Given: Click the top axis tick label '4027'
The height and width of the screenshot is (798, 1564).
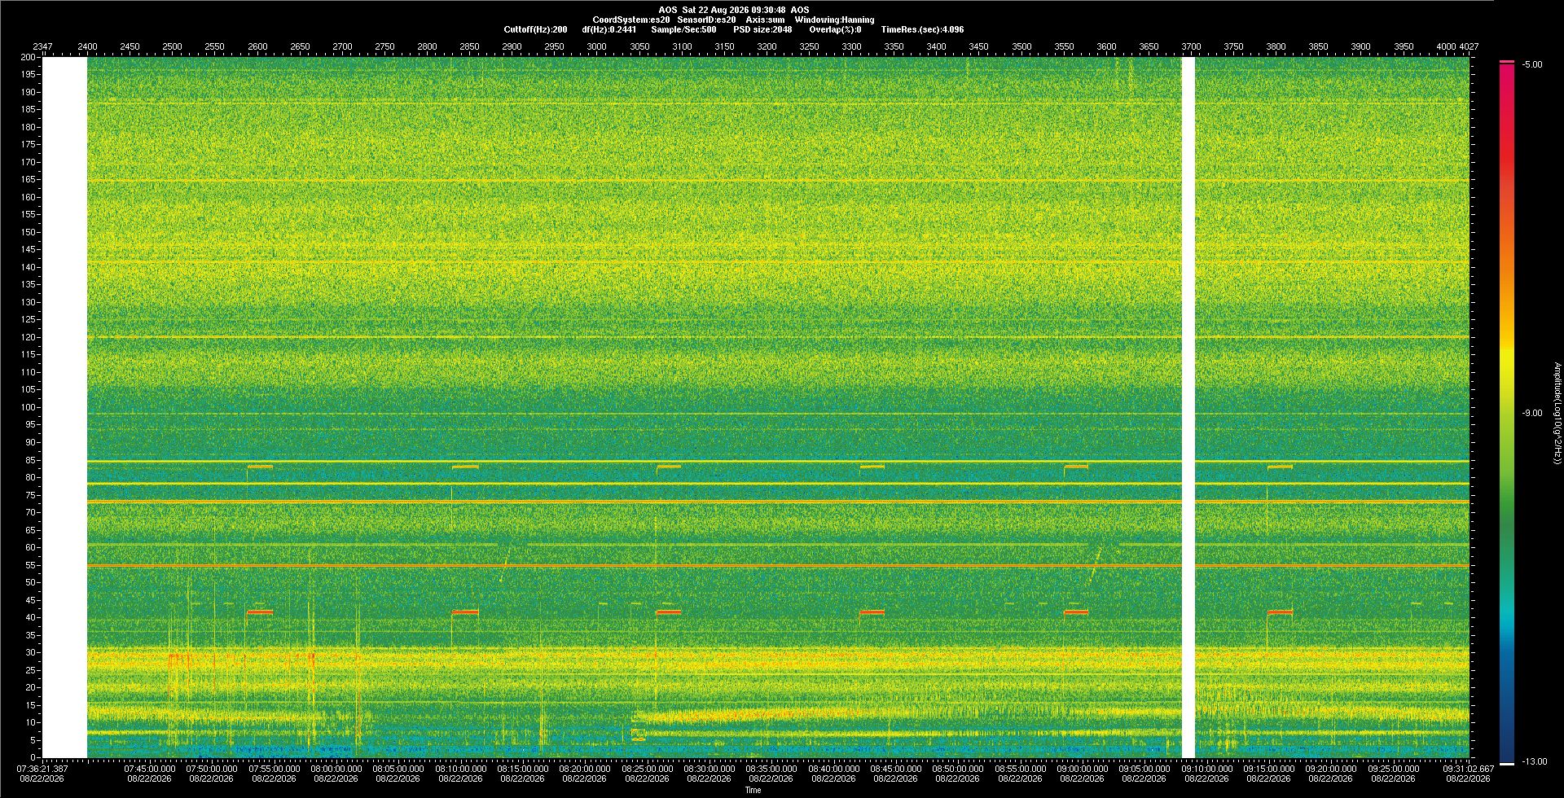Looking at the screenshot, I should pyautogui.click(x=1469, y=46).
